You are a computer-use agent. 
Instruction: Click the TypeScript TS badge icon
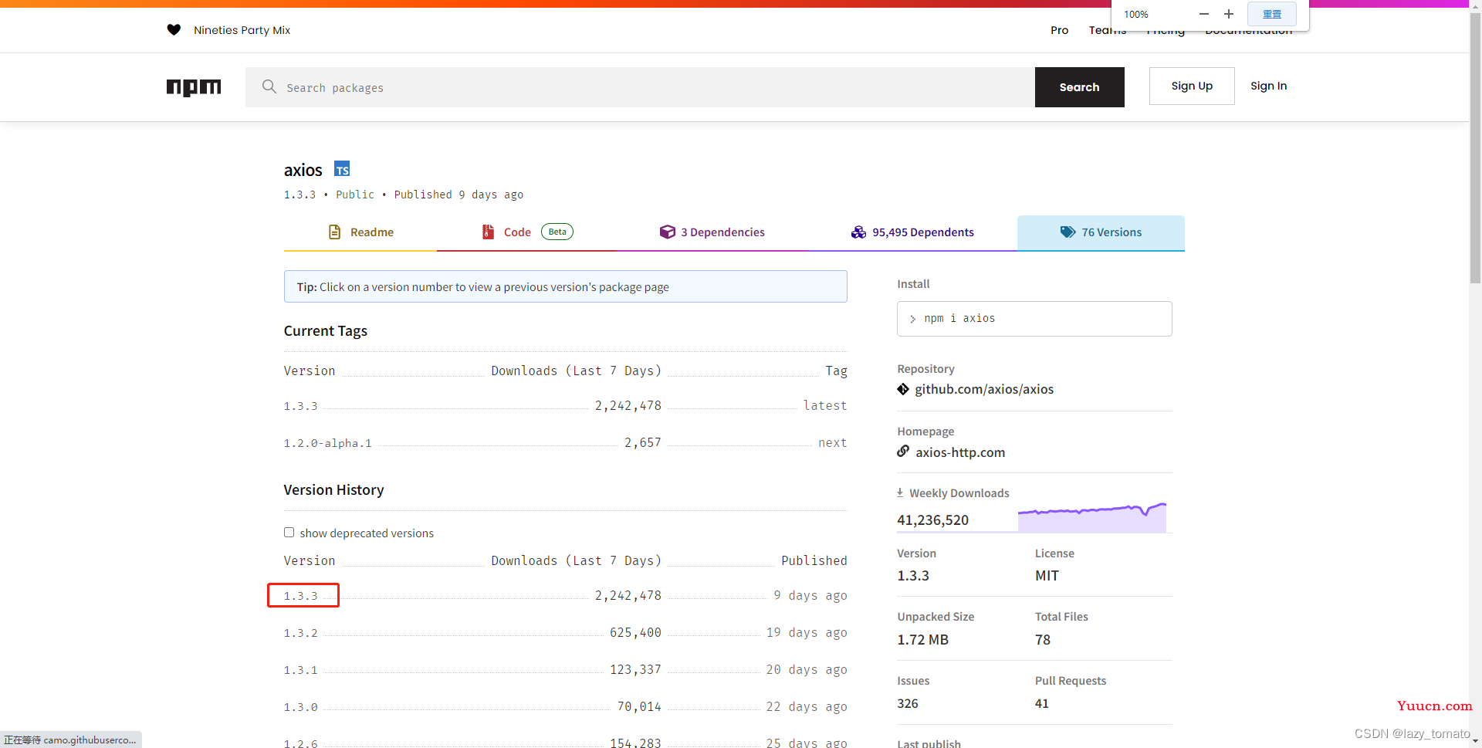[342, 169]
